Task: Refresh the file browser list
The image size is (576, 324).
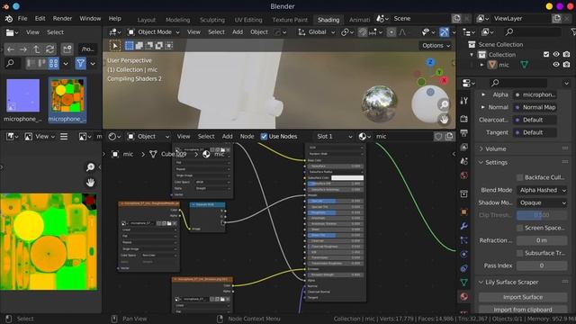Action: pyautogui.click(x=49, y=49)
